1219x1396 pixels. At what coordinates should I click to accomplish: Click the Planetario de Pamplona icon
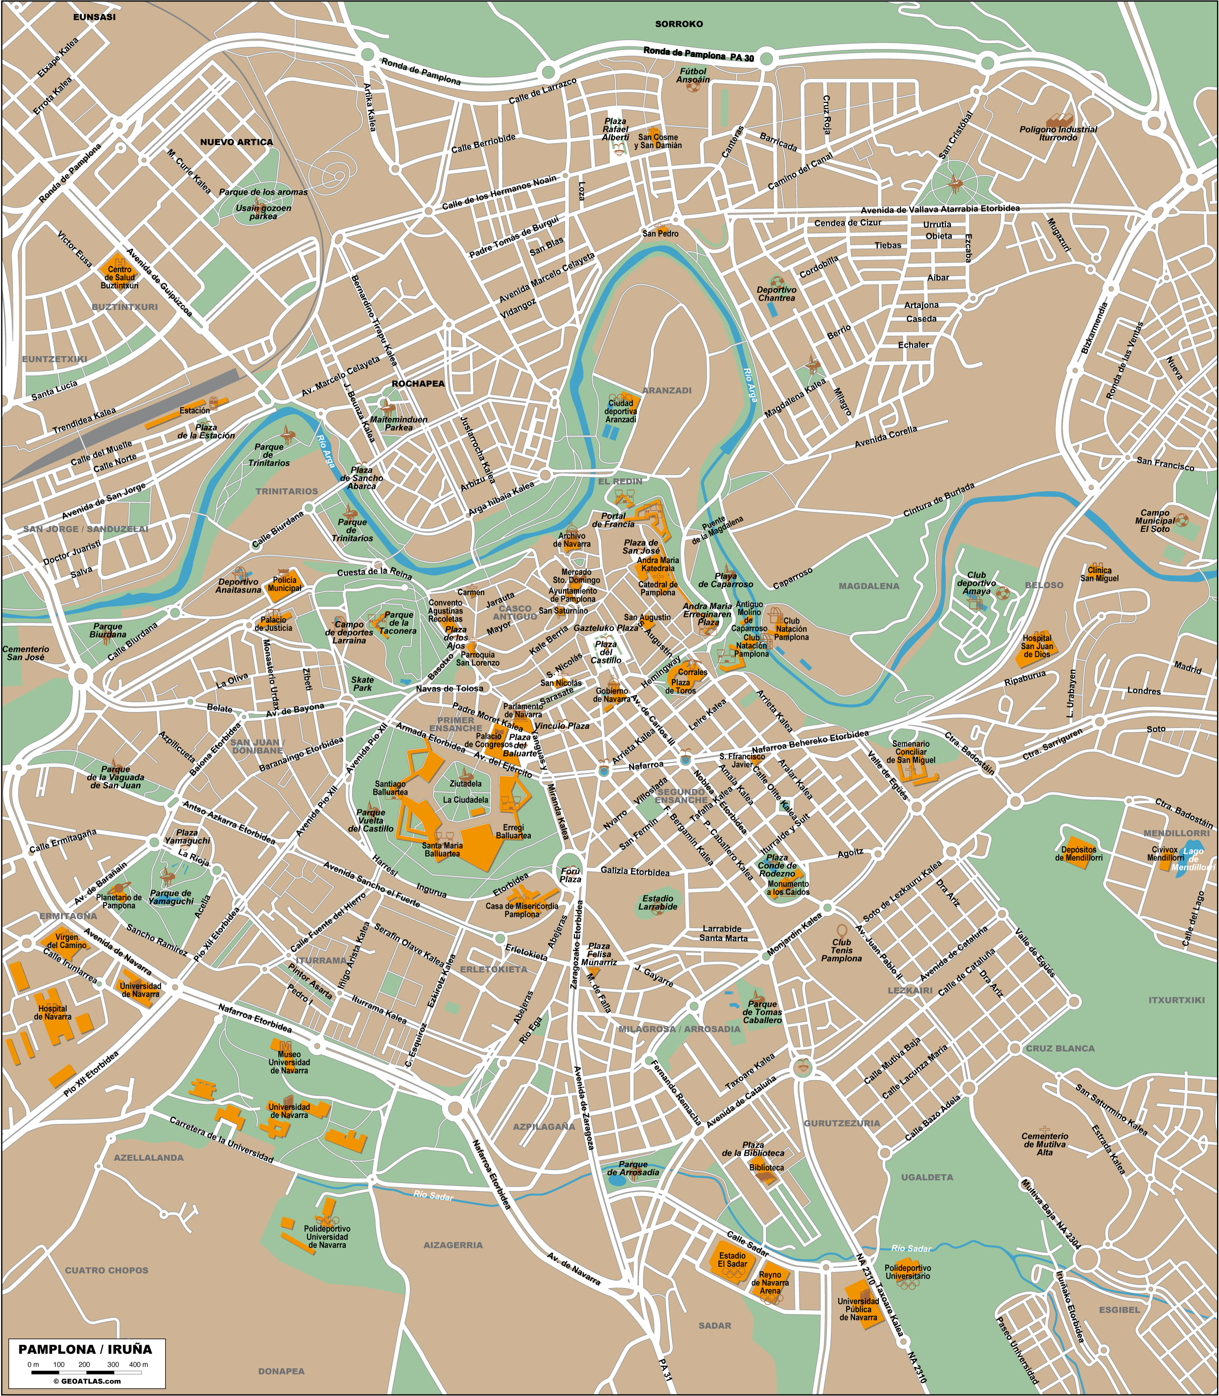118,889
